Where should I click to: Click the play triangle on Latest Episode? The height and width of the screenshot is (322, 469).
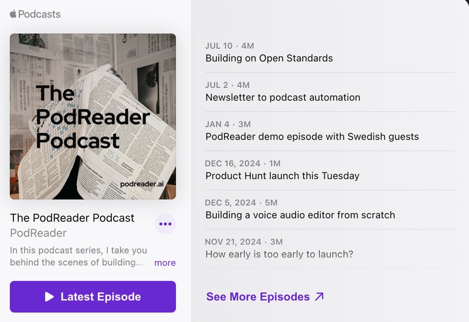point(50,297)
